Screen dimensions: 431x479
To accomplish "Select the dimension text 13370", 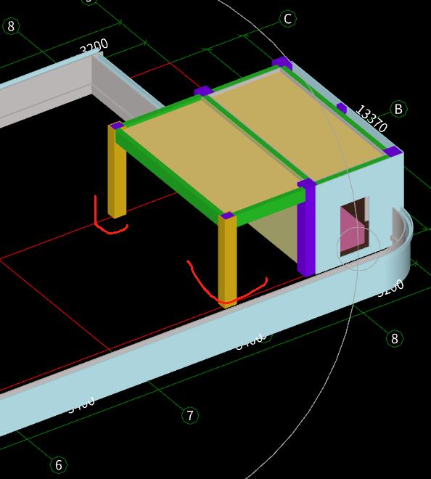I will pos(372,118).
